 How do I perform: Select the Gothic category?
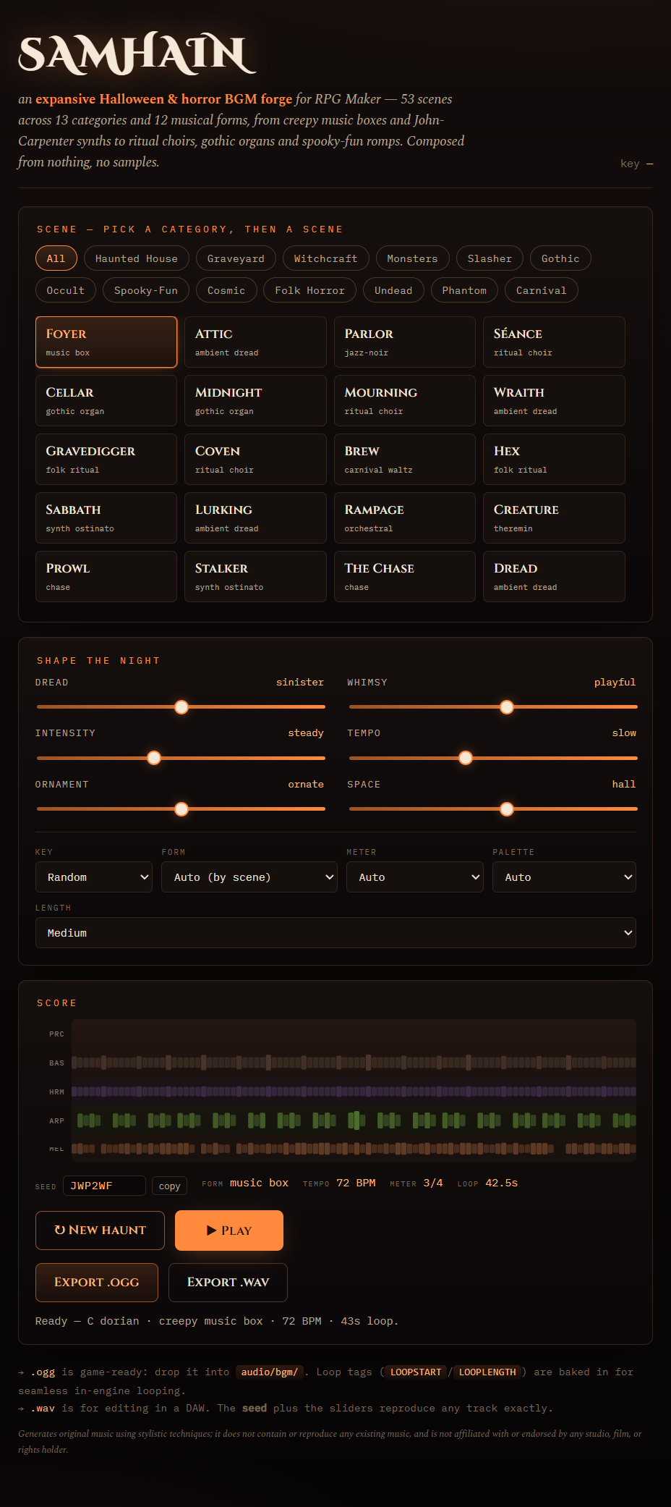pyautogui.click(x=560, y=258)
